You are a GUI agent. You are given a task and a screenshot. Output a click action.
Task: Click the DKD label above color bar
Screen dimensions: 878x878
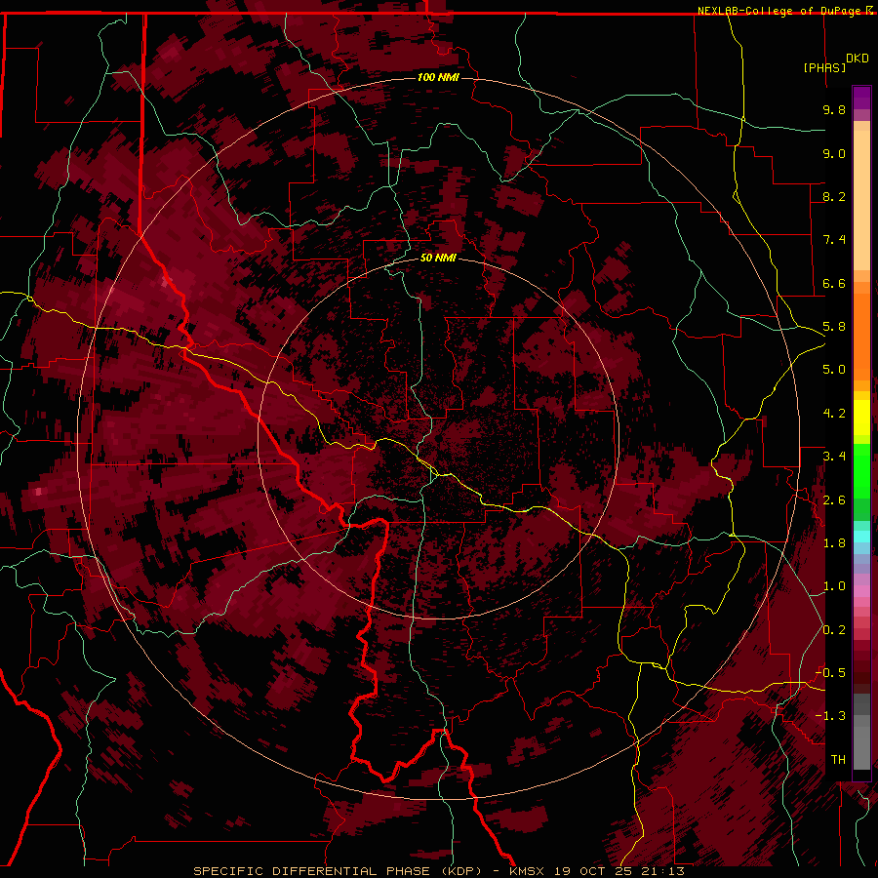pos(857,59)
